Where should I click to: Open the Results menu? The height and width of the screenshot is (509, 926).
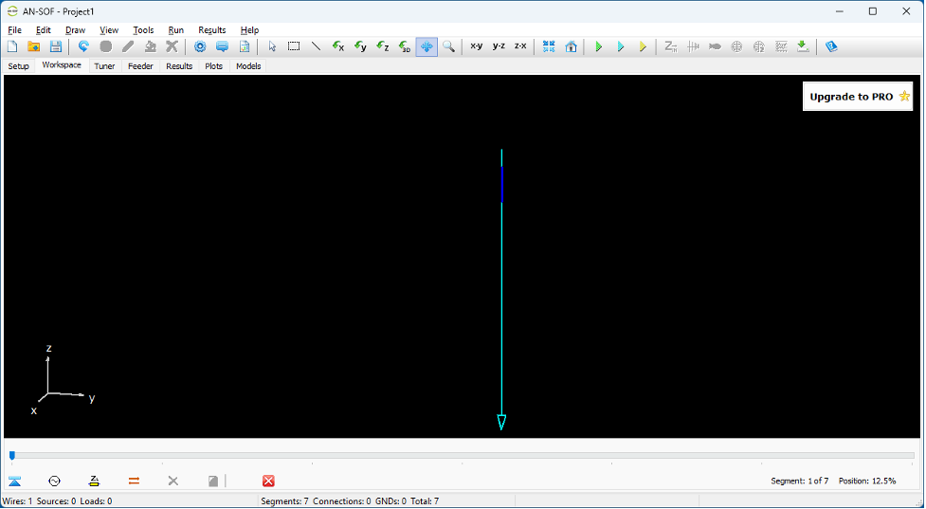tap(211, 30)
